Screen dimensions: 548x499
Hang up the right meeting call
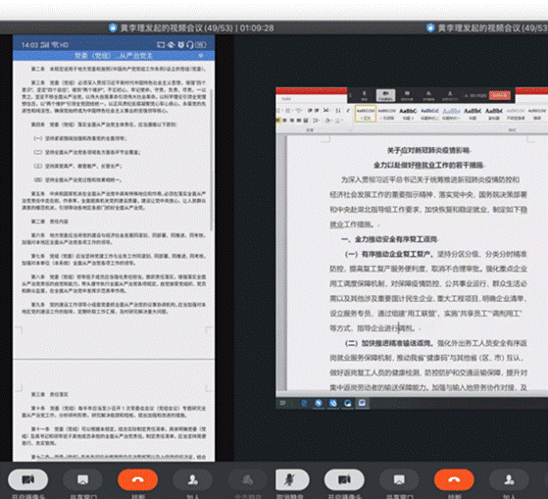pos(454,479)
